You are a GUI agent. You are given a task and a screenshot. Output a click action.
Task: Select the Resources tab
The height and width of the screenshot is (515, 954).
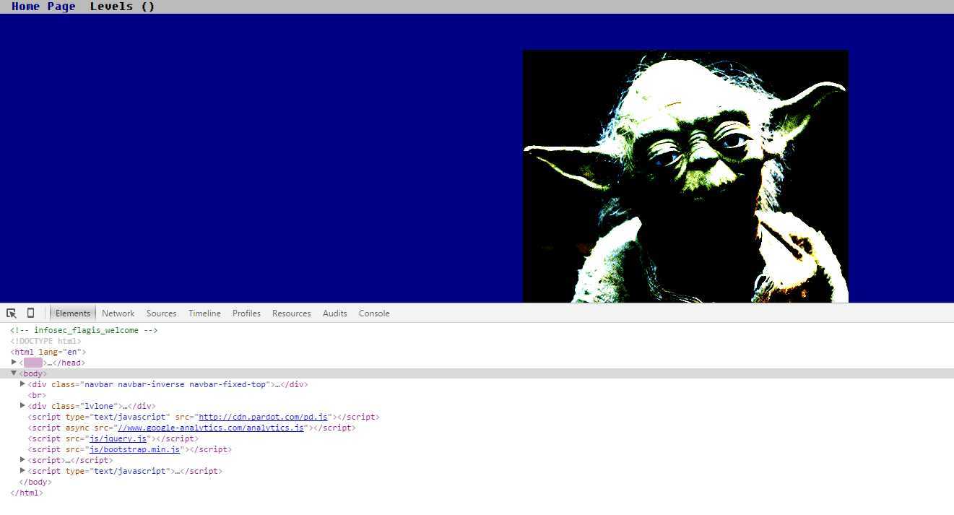pyautogui.click(x=291, y=313)
